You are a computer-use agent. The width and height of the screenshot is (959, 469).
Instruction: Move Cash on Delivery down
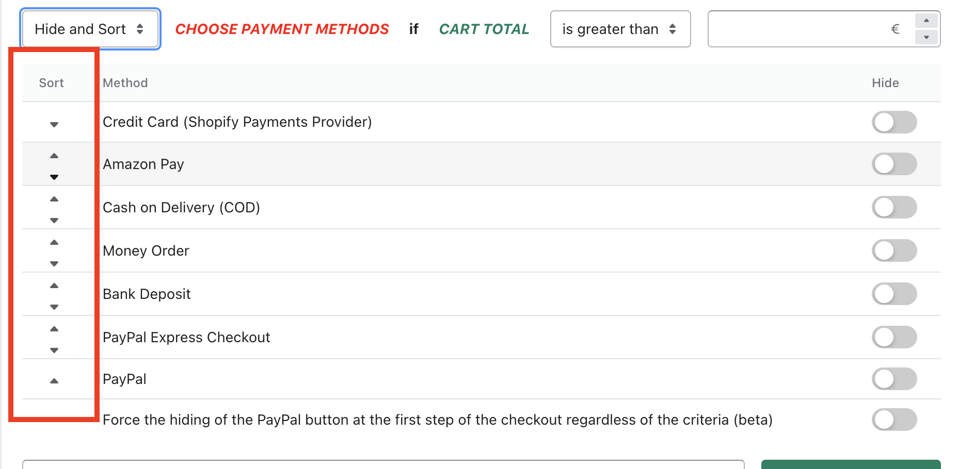tap(54, 220)
